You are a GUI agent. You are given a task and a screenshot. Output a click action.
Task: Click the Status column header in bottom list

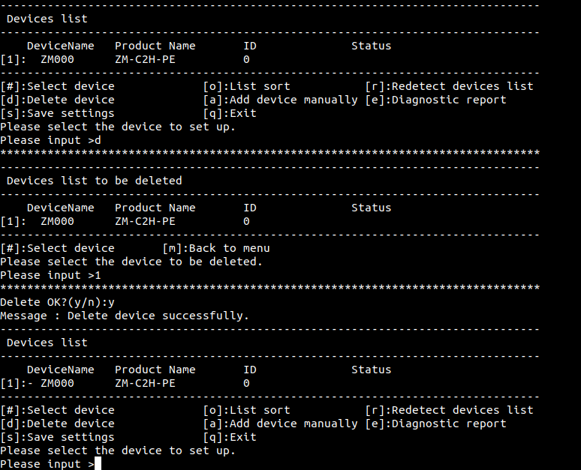(x=372, y=370)
